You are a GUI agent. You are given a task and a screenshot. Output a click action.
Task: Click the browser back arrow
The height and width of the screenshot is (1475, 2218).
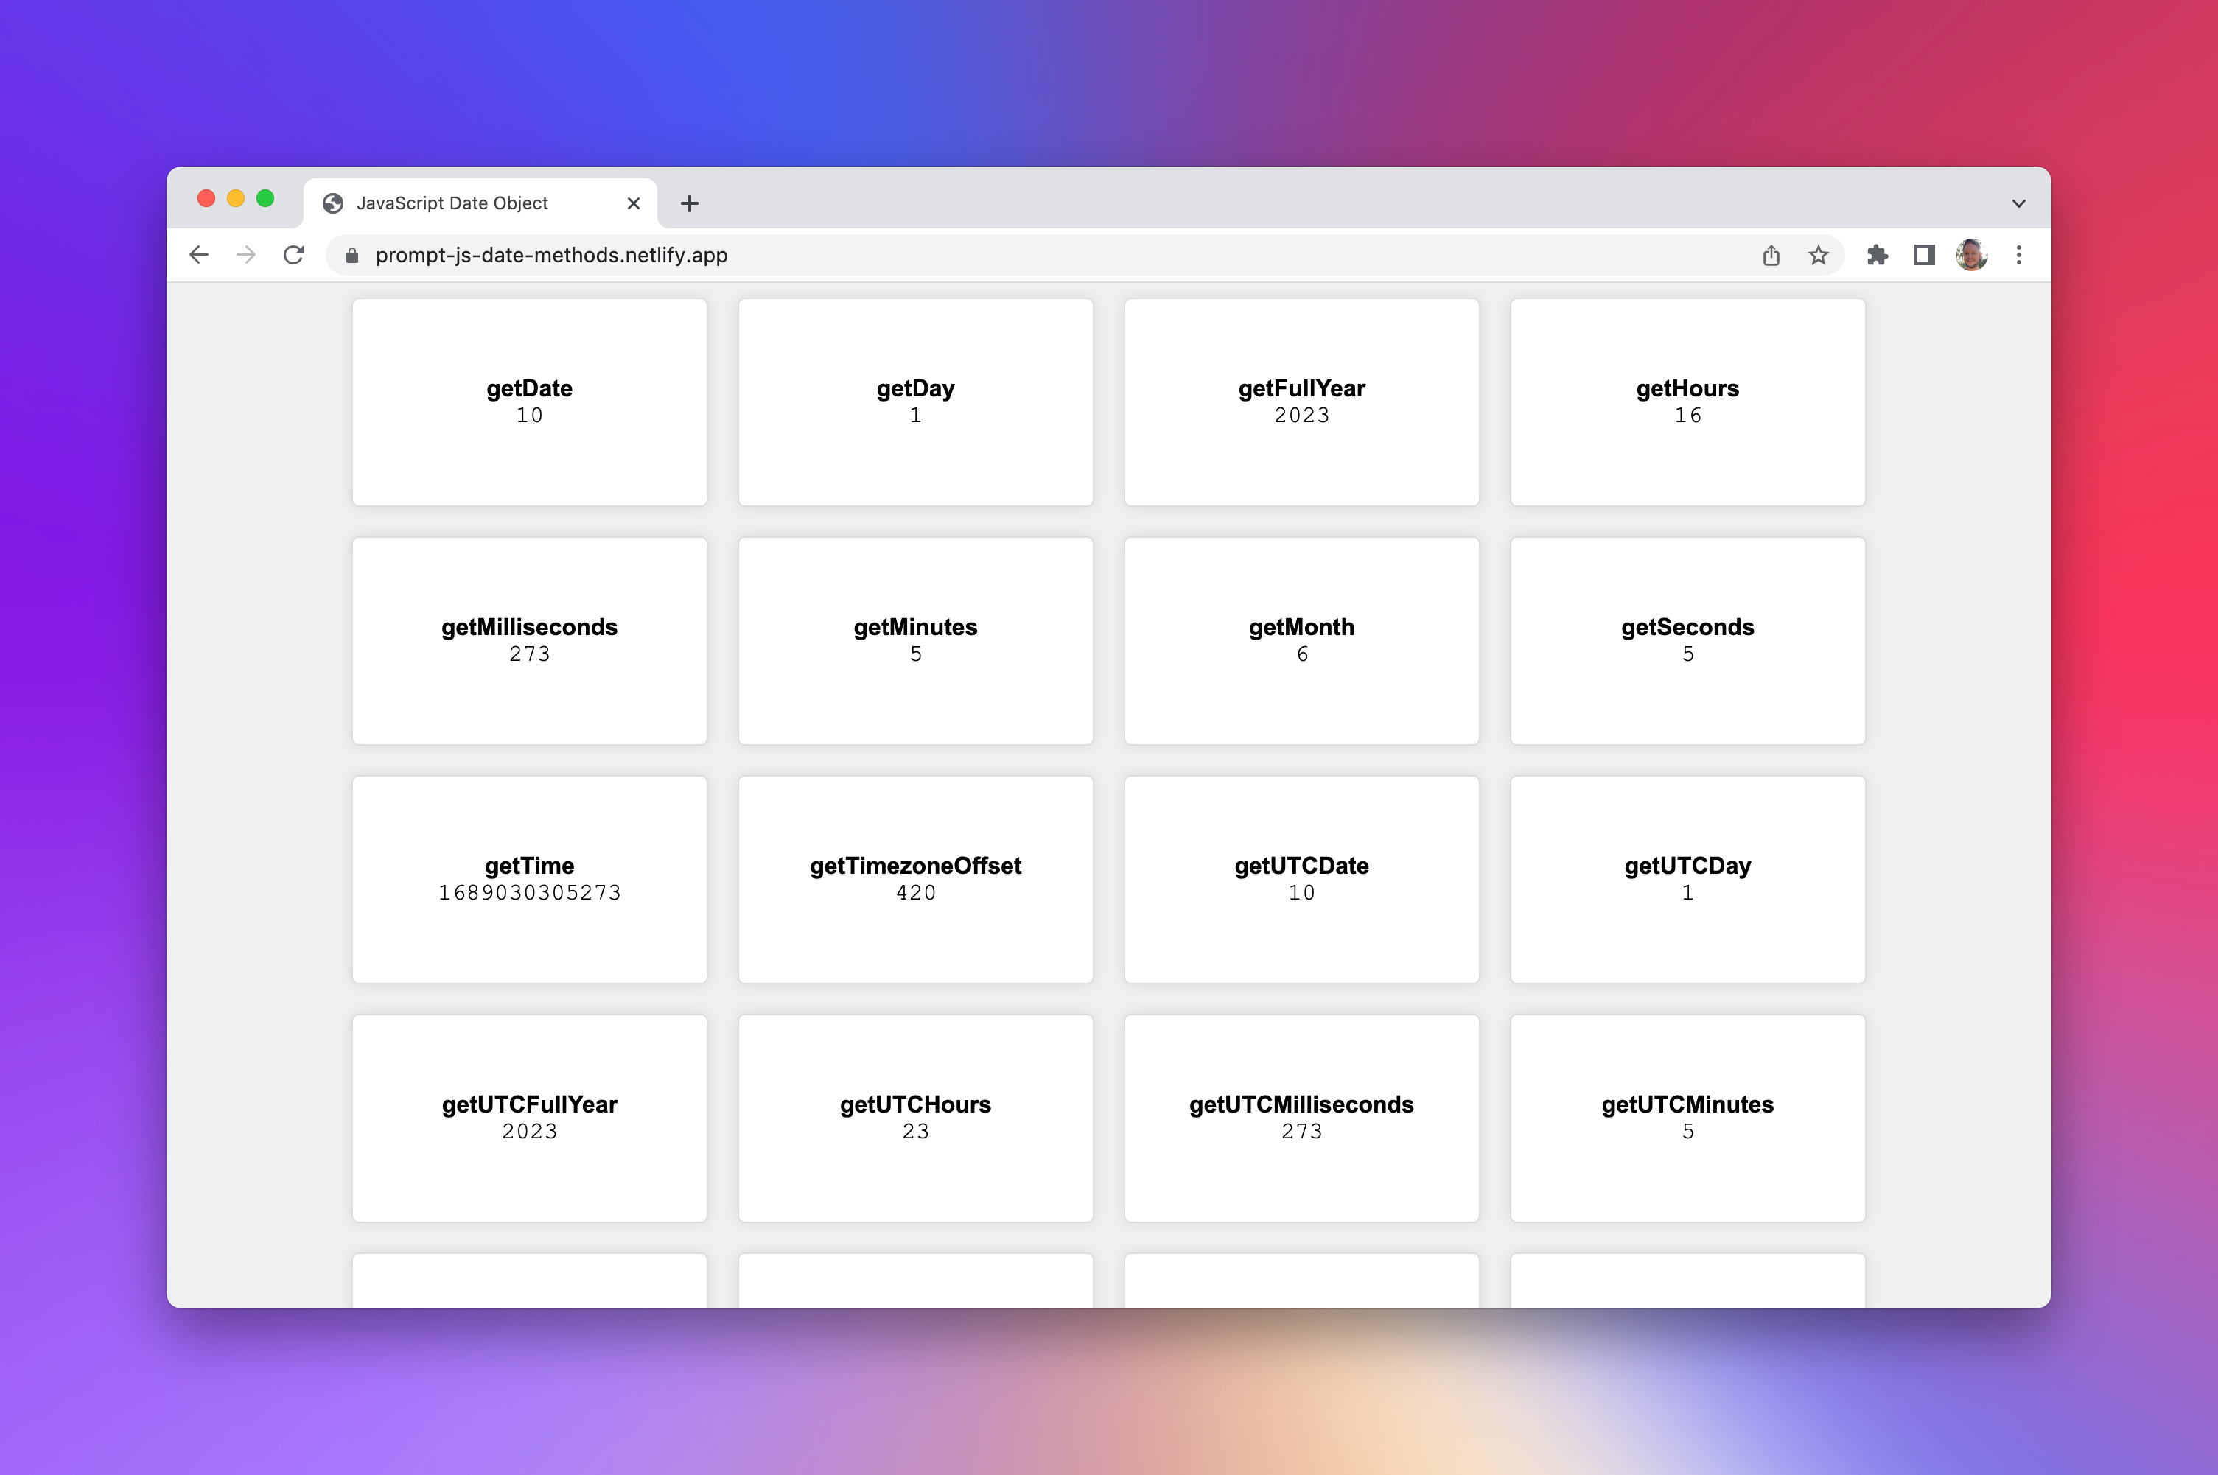[x=198, y=255]
